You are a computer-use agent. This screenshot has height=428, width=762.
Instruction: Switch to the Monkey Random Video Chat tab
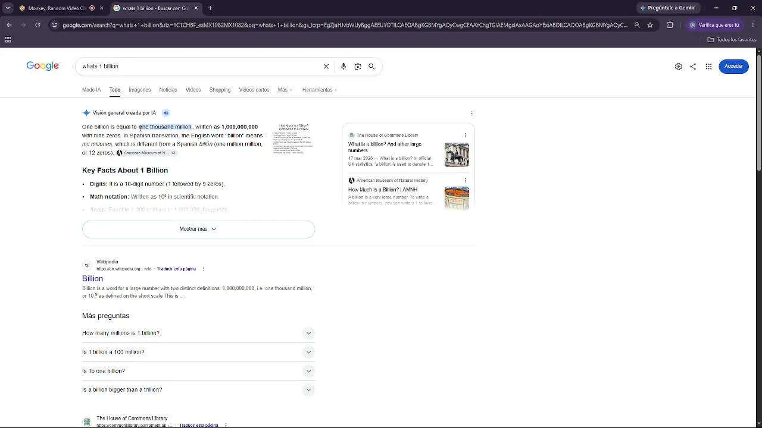click(x=57, y=8)
